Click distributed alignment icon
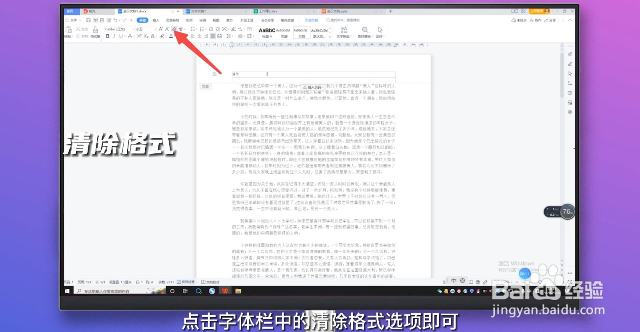Image resolution: width=640 pixels, height=332 pixels. 219,36
